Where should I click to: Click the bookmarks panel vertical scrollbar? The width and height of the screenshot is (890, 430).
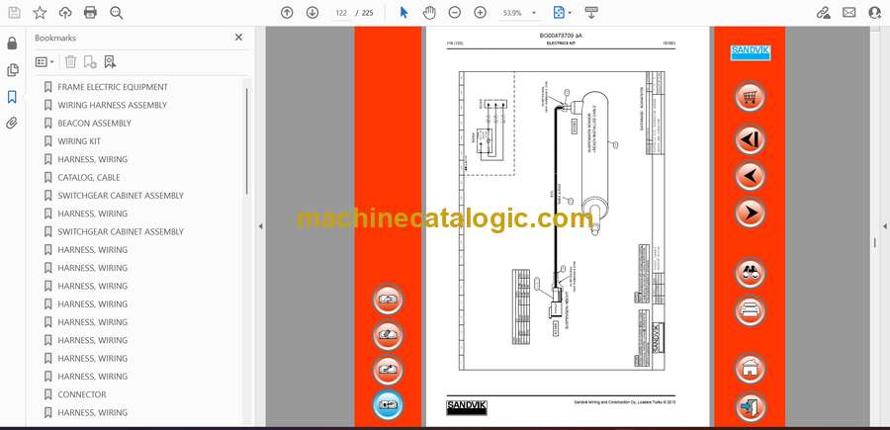(x=247, y=141)
